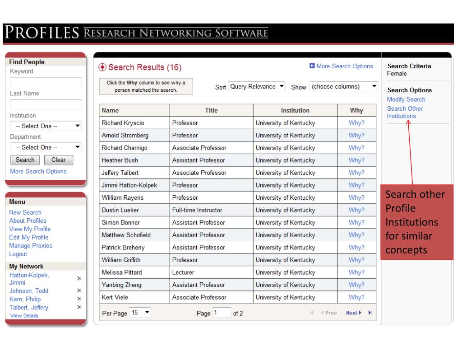Change the Per Page dropdown value
This screenshot has width=462, height=347.
(141, 313)
